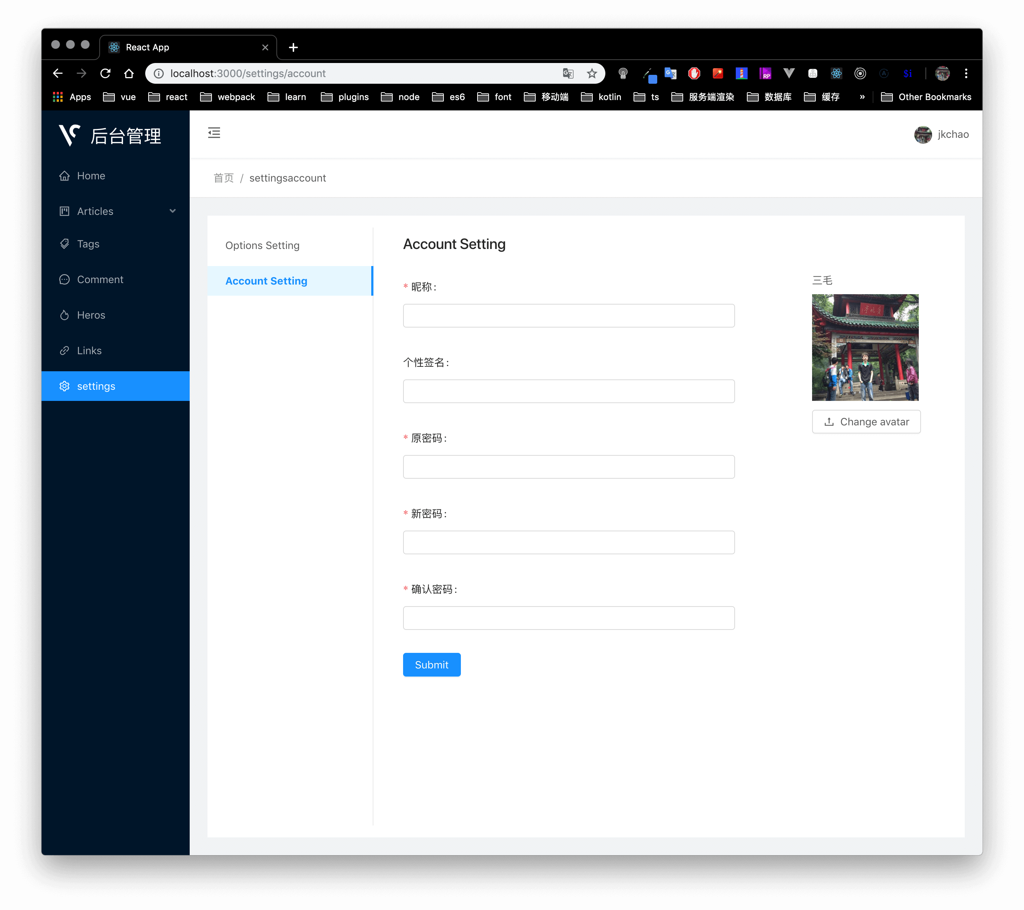Click the 新密码 input field
This screenshot has height=910, width=1024.
pyautogui.click(x=569, y=542)
